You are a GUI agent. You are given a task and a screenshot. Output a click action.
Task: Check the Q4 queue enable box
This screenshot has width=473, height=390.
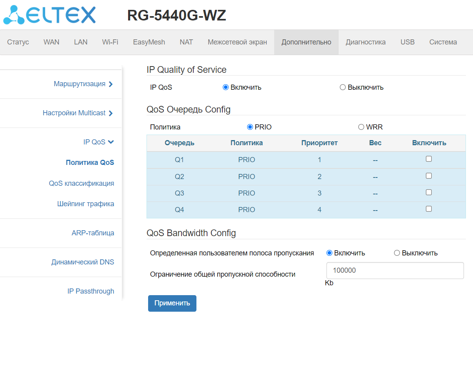click(429, 209)
